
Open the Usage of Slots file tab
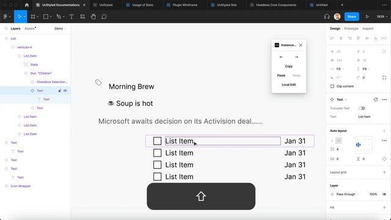[x=142, y=5]
